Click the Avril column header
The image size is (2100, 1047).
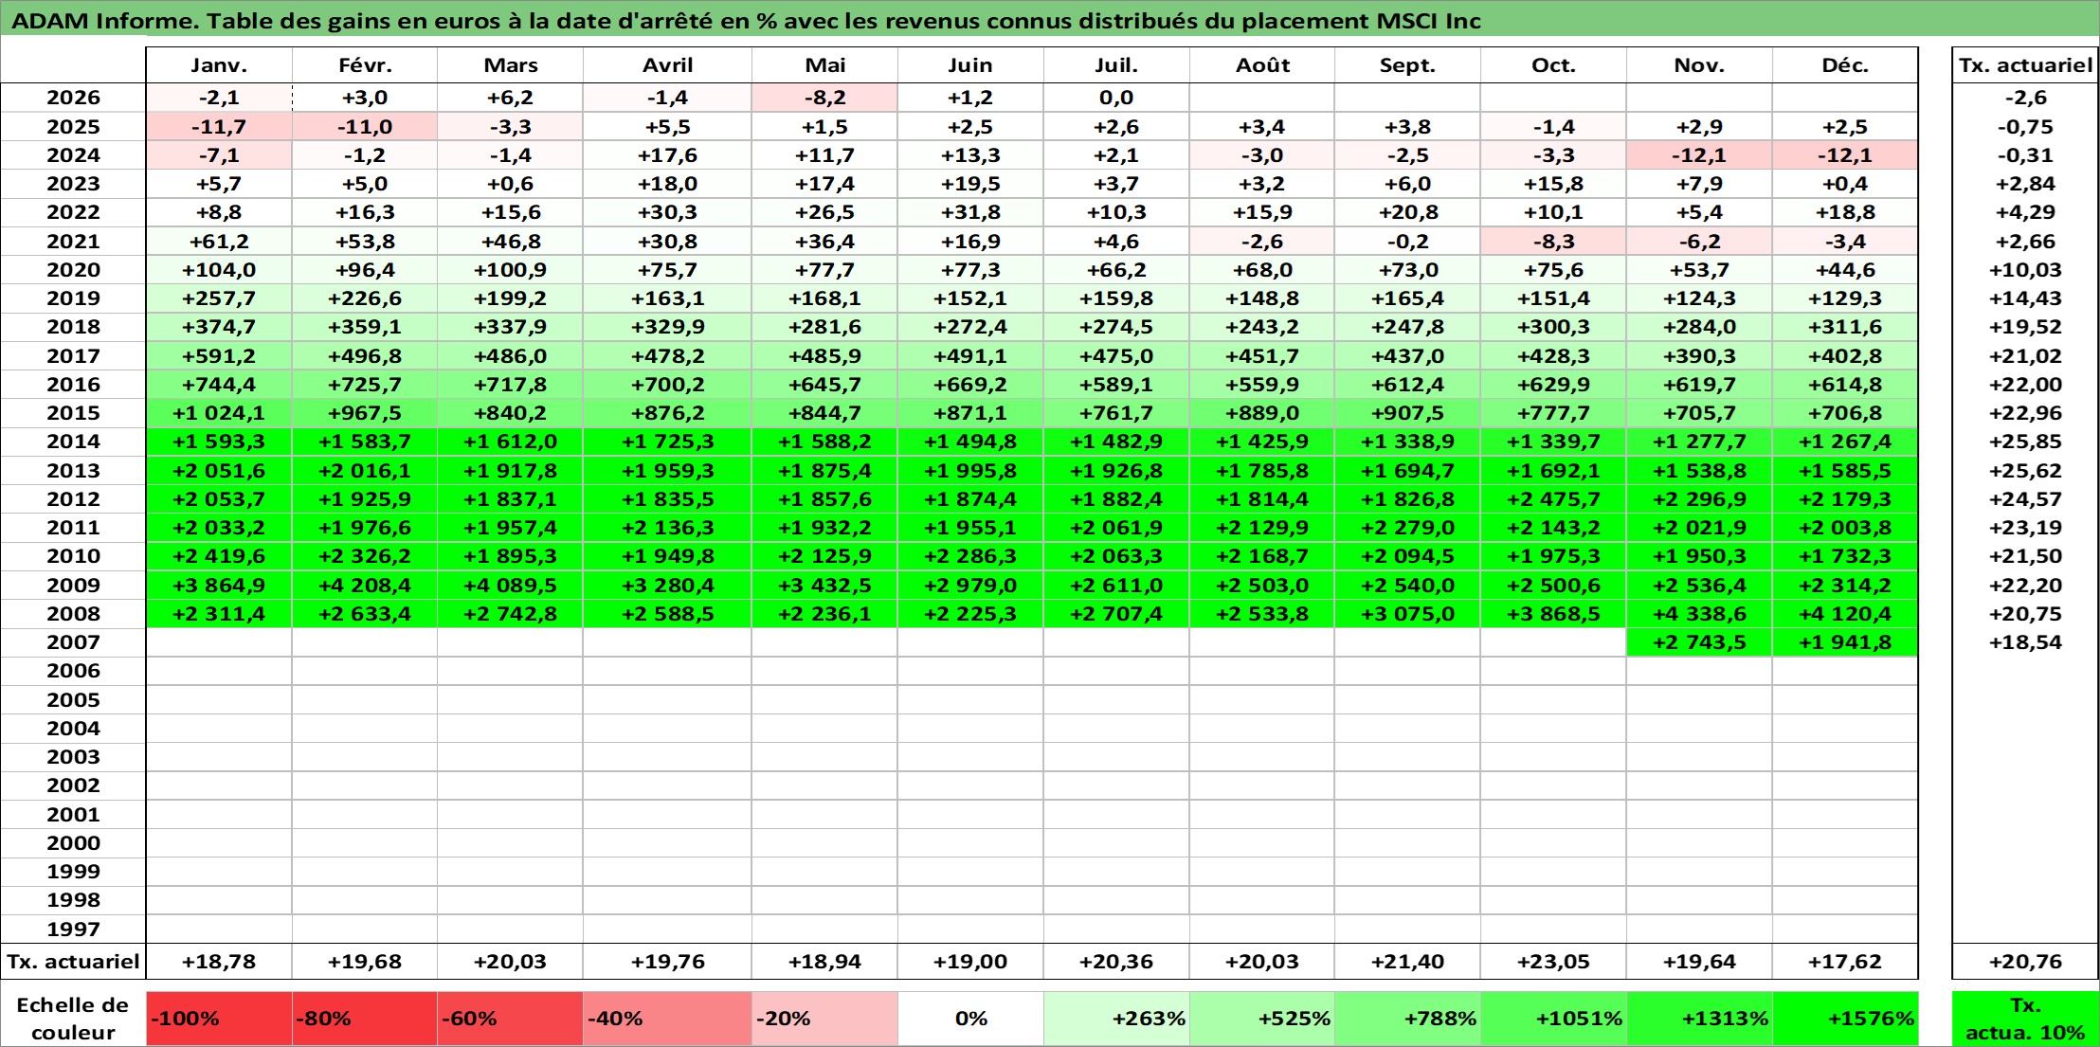668,65
